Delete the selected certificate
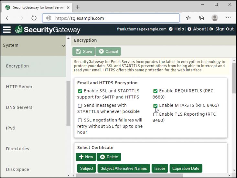 coord(109,157)
